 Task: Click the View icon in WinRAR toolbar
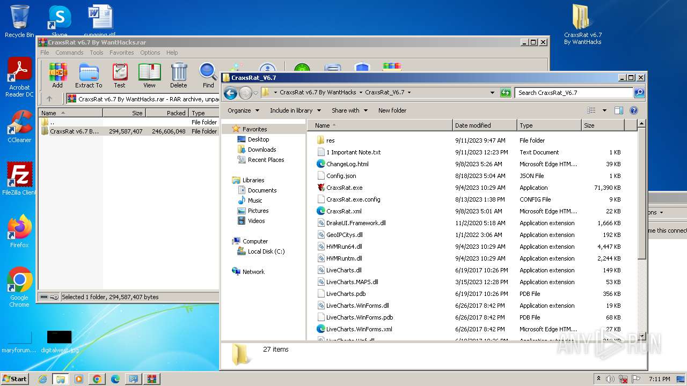click(x=149, y=76)
